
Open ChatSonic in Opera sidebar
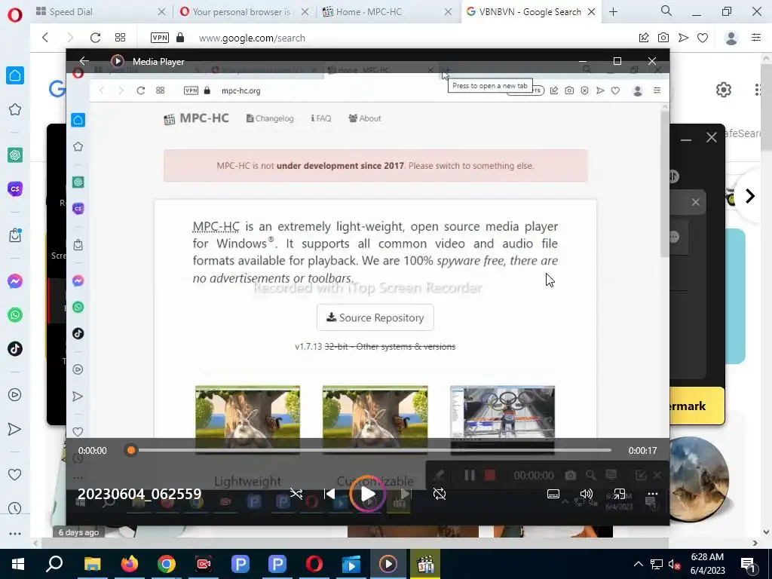tap(15, 188)
